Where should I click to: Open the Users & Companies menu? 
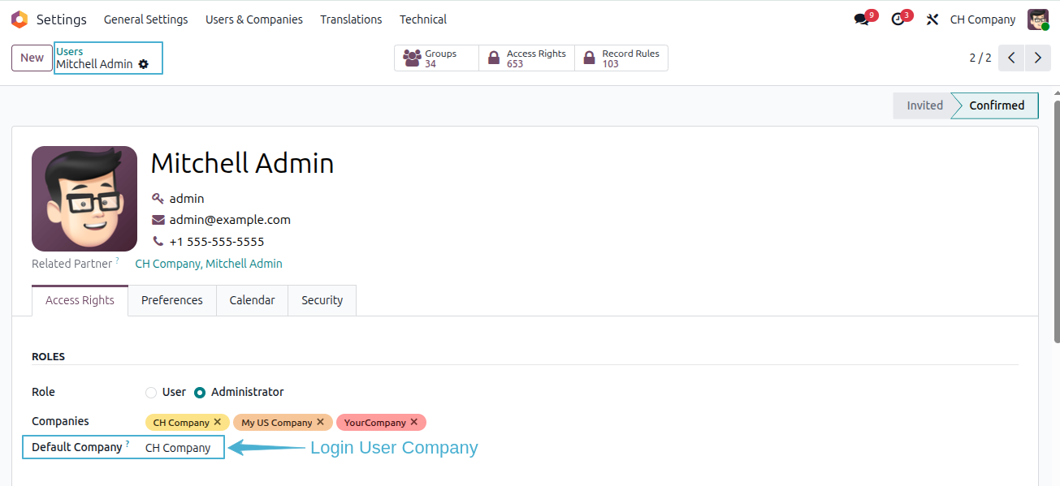(x=254, y=19)
